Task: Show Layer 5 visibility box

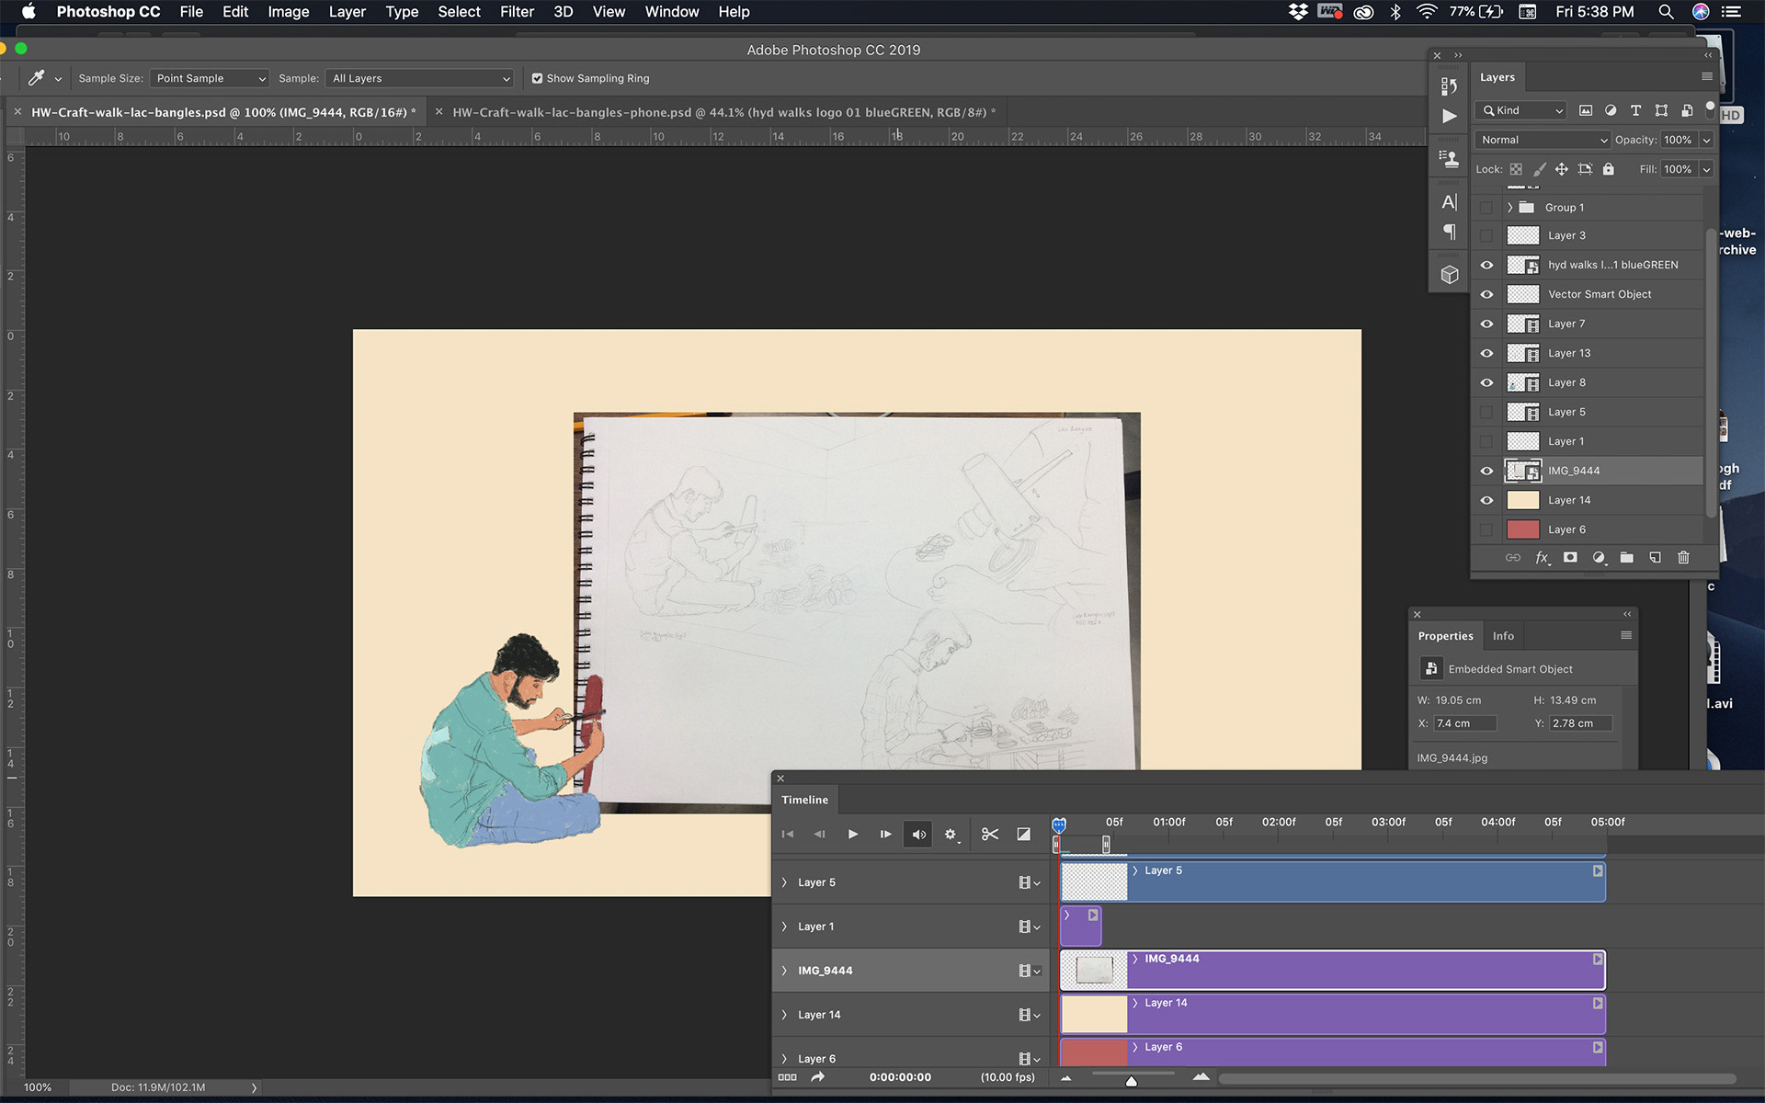Action: (x=1486, y=412)
